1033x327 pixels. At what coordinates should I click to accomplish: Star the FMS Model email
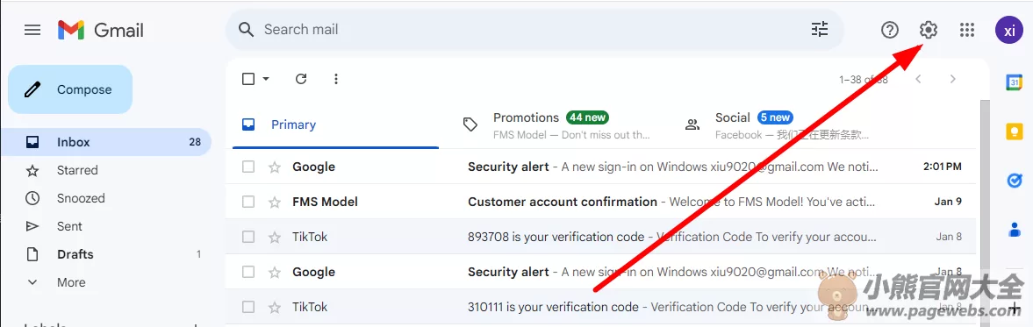[x=275, y=202]
